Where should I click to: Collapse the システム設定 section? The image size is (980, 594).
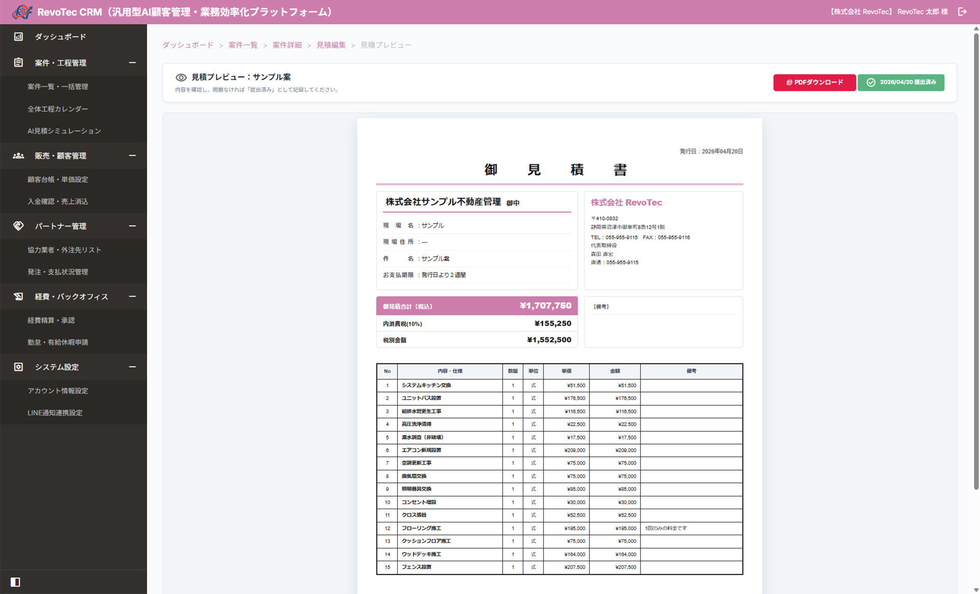click(x=133, y=367)
